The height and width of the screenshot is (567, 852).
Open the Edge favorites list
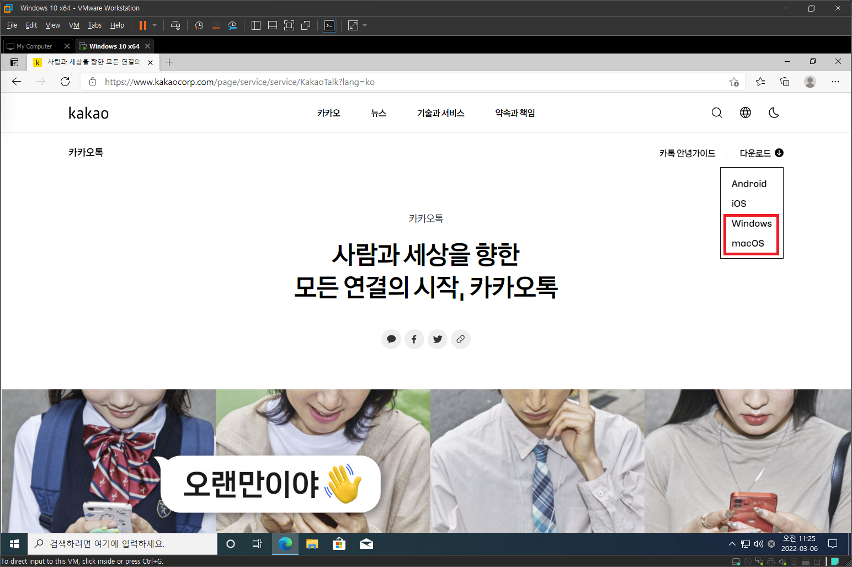[760, 82]
